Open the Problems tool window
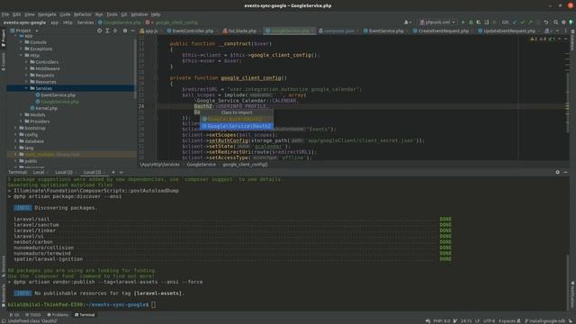Viewport: 576px width, 324px height. [58, 315]
